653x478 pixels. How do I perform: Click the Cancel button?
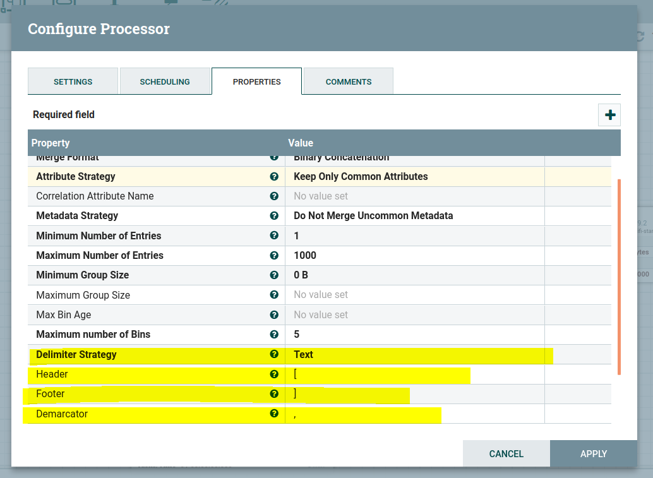(506, 453)
